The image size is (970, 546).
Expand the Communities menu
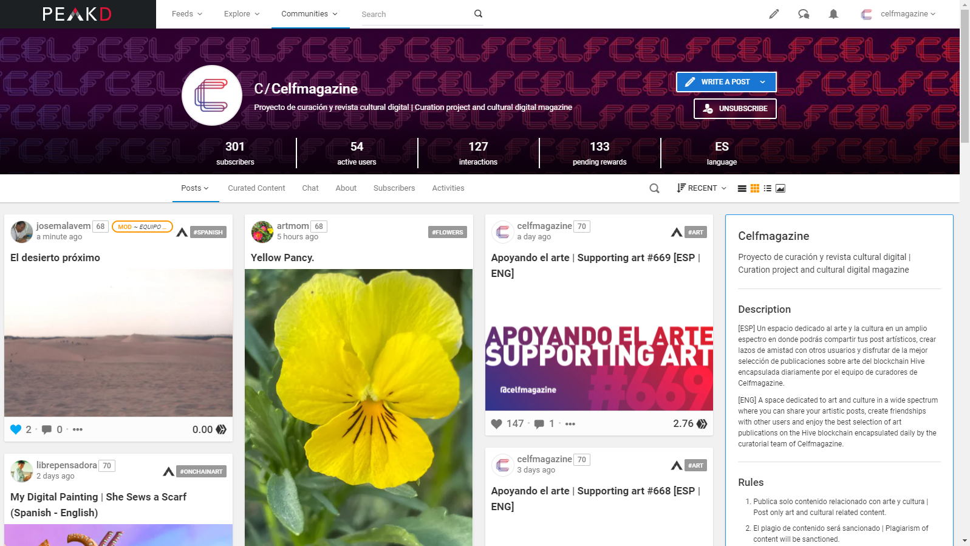(x=310, y=14)
